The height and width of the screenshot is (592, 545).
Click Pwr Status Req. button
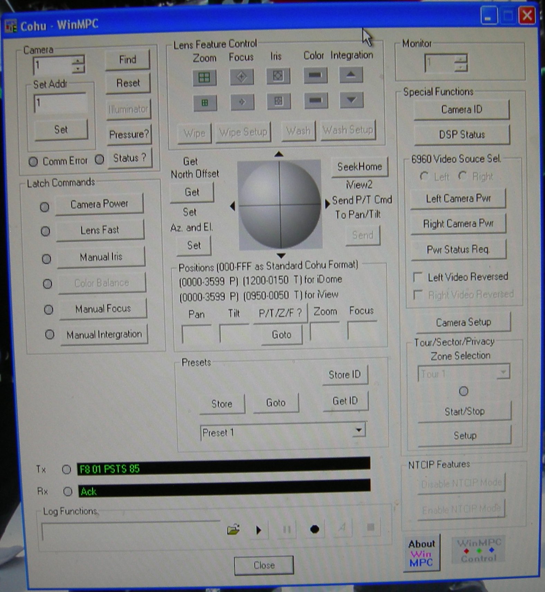point(459,250)
